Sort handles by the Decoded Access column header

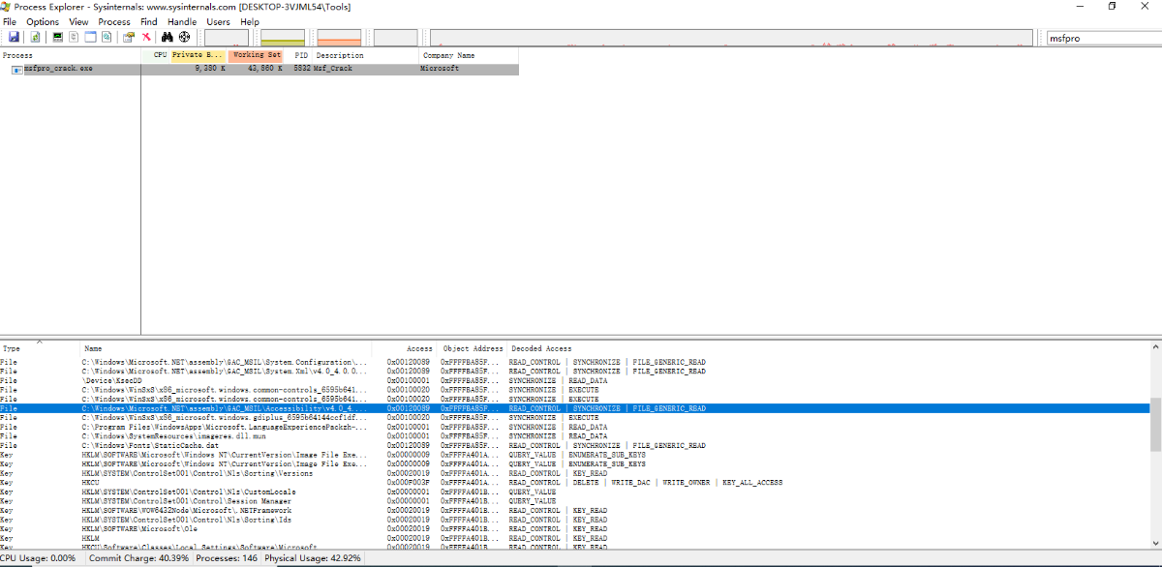pos(541,348)
